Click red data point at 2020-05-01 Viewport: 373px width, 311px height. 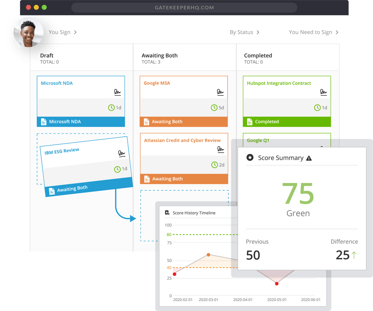277,284
